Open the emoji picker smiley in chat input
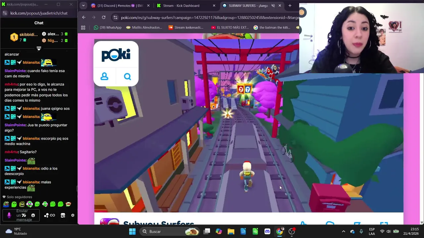424x238 pixels. 33,215
